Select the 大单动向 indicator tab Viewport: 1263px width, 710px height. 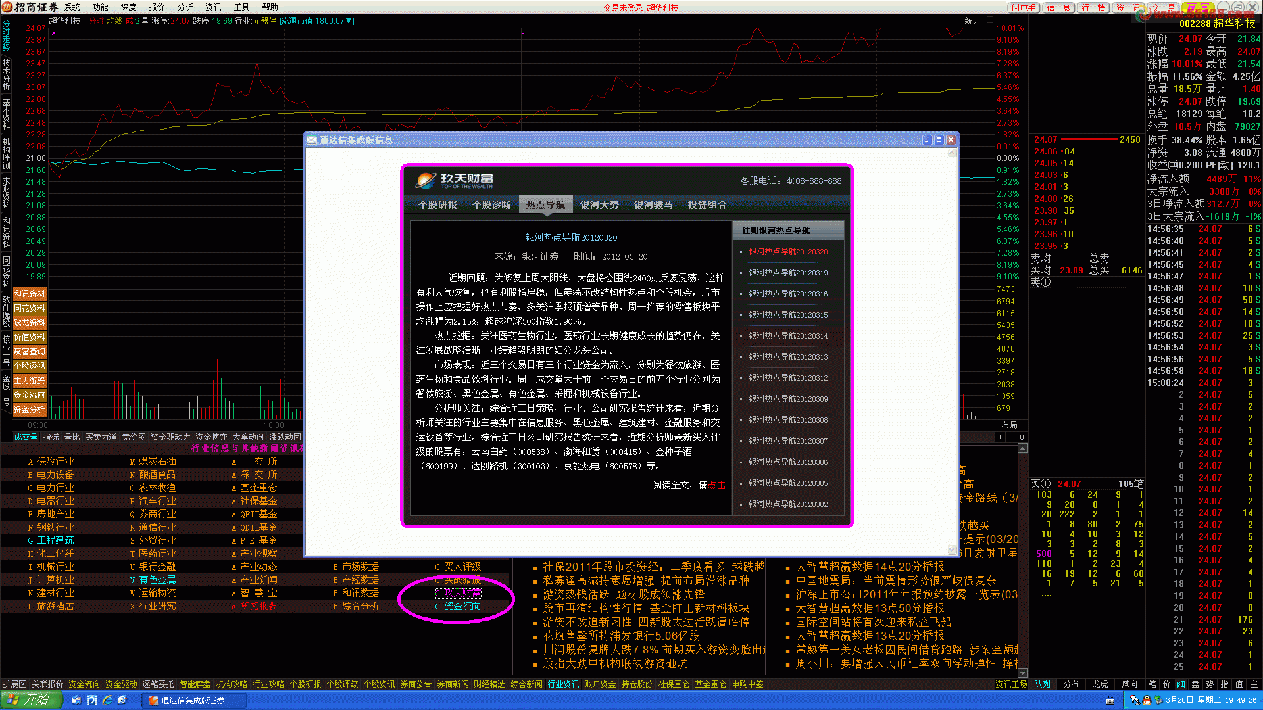tap(248, 437)
